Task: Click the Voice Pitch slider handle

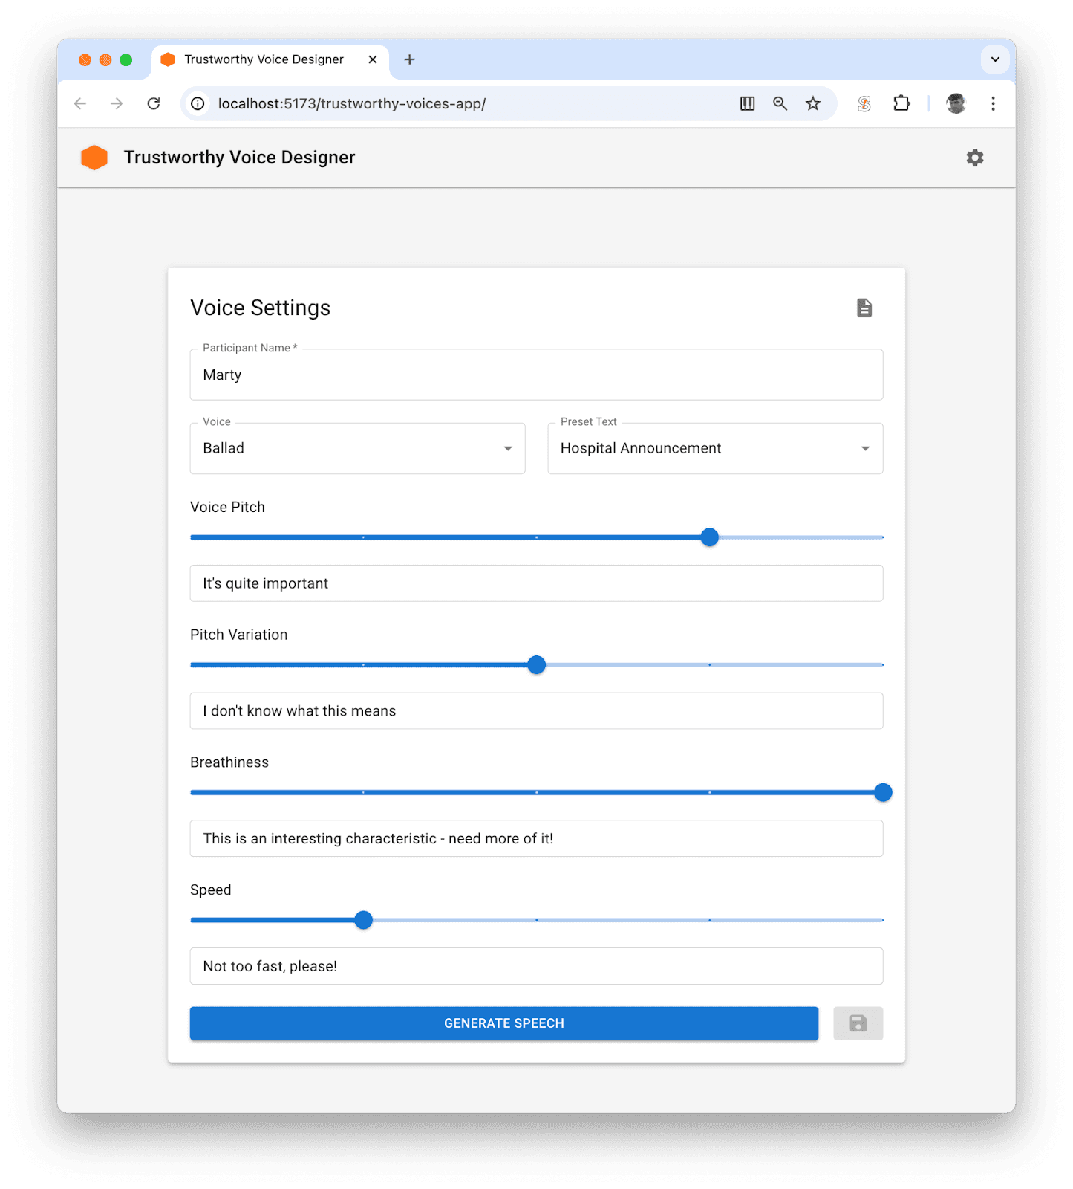Action: click(x=709, y=537)
